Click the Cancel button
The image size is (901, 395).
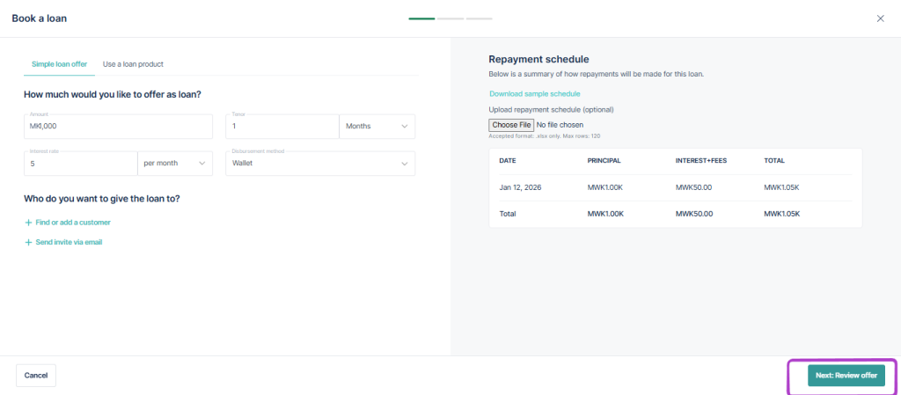(36, 376)
